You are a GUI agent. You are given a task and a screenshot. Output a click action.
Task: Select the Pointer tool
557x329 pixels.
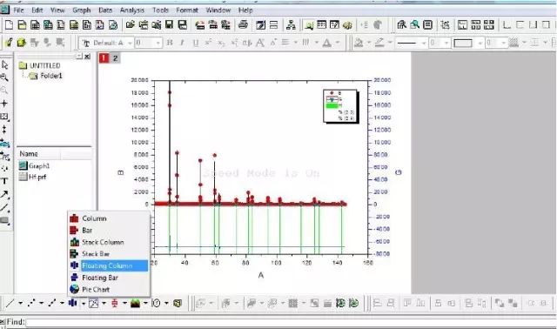pyautogui.click(x=4, y=64)
